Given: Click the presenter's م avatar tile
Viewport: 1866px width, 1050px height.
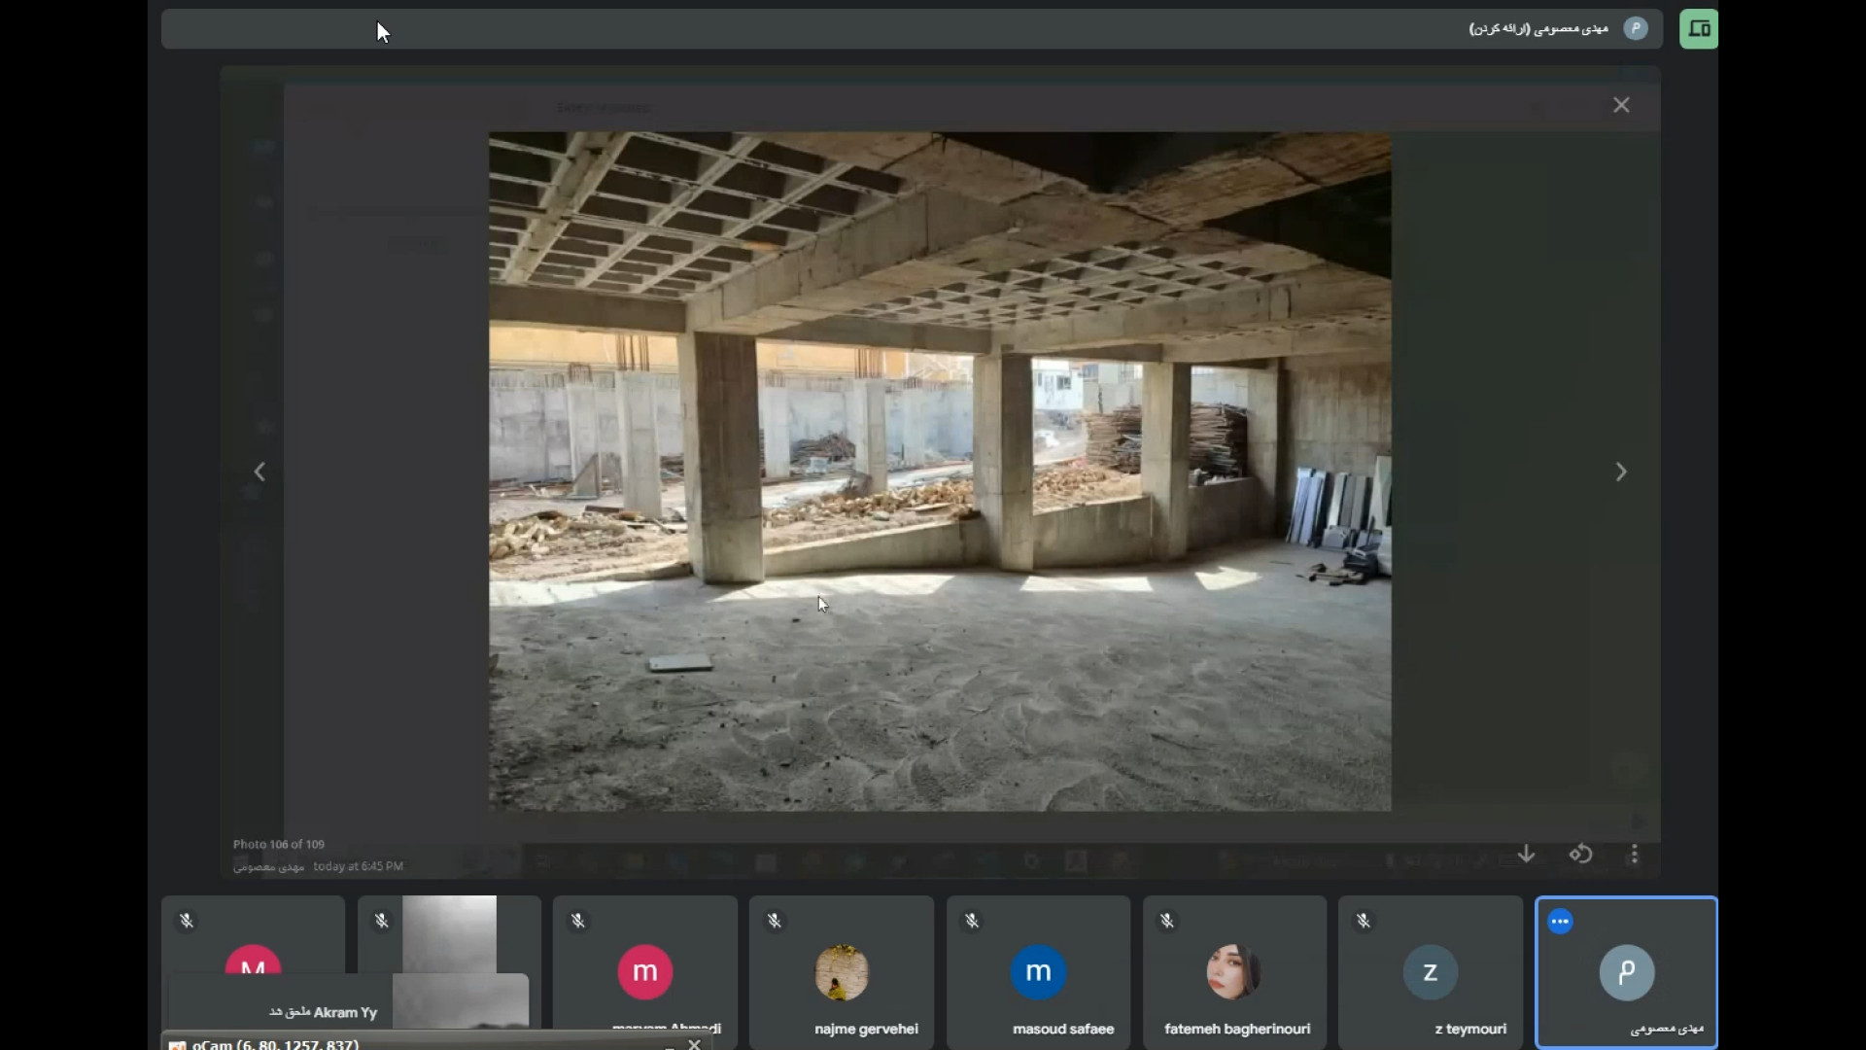Looking at the screenshot, I should pyautogui.click(x=1627, y=971).
